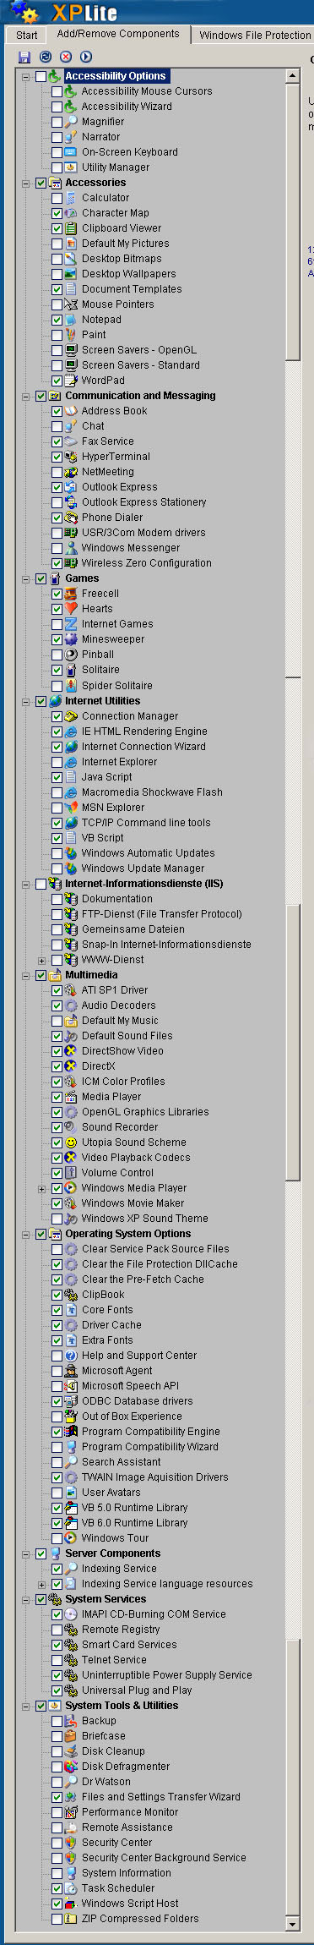The height and width of the screenshot is (1945, 314).
Task: Click the blue forward arrow toolbar icon
Action: pos(86,57)
